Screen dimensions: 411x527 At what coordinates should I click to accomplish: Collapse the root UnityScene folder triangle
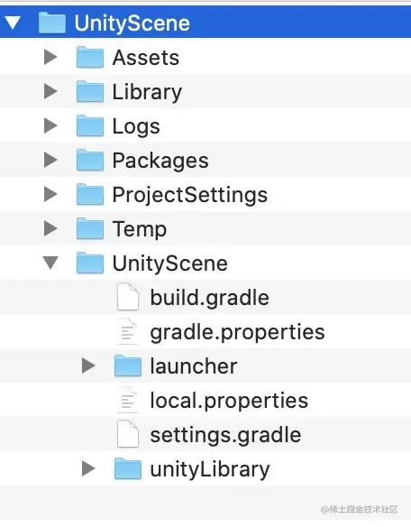tap(14, 23)
